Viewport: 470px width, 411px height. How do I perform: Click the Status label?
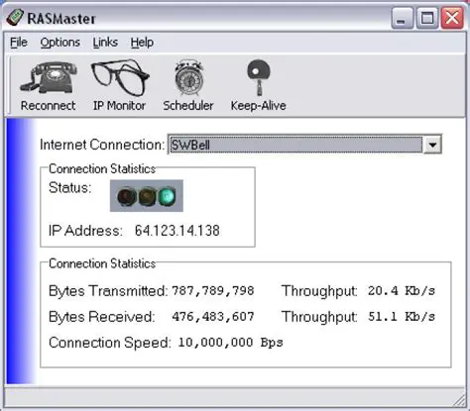69,188
